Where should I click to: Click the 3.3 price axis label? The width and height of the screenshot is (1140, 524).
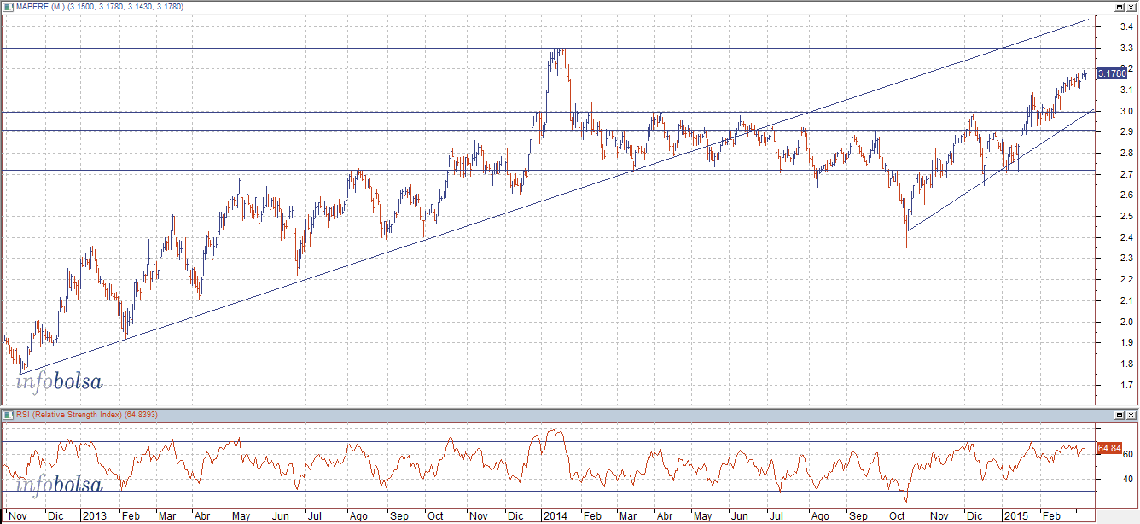point(1127,48)
